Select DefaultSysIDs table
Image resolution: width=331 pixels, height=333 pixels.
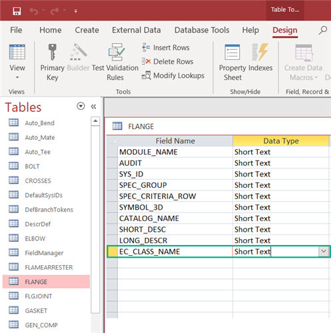coord(44,195)
